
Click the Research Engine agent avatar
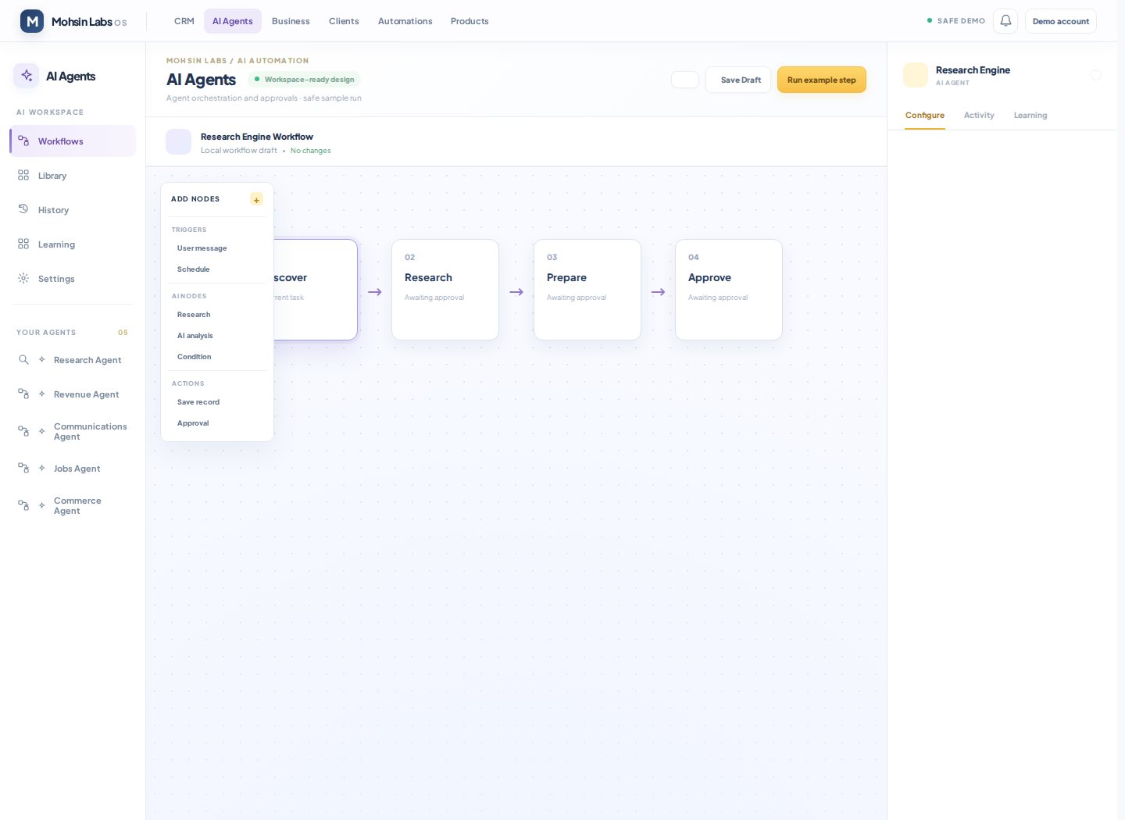tap(916, 75)
